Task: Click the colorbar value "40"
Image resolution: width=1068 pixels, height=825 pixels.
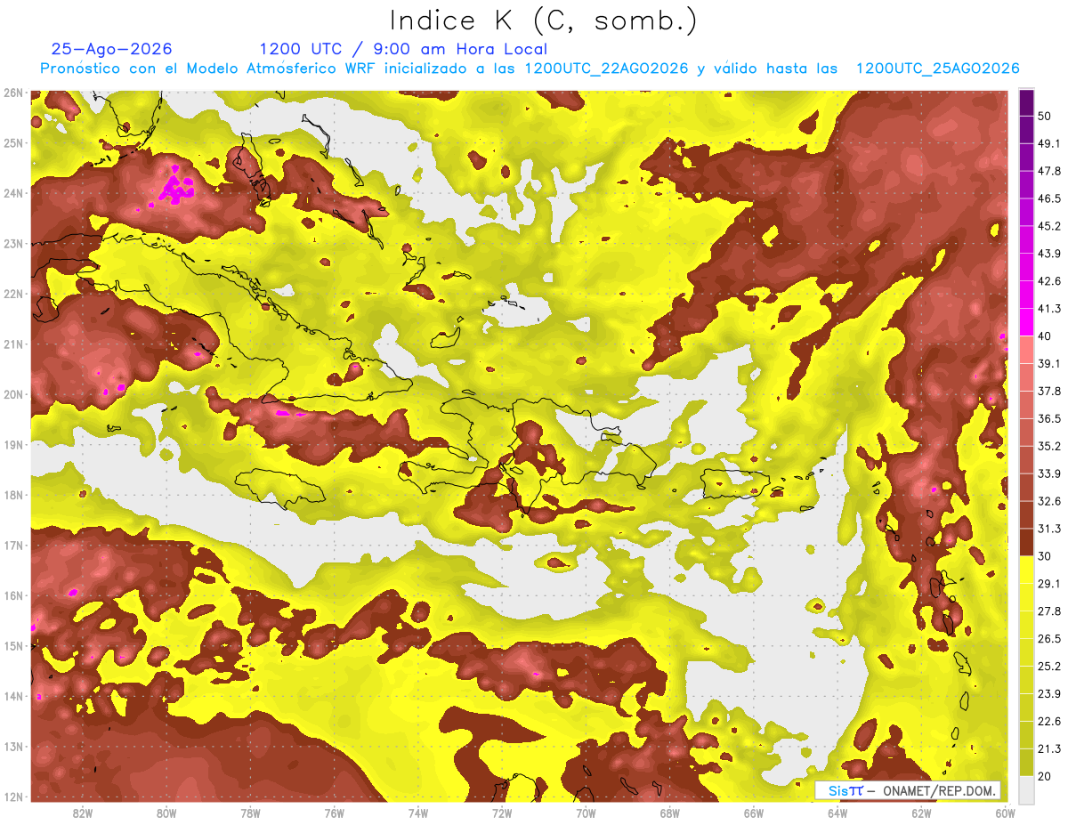Action: (1045, 336)
